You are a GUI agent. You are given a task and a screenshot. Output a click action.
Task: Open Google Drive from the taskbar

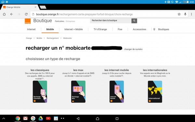pyautogui.click(x=41, y=118)
